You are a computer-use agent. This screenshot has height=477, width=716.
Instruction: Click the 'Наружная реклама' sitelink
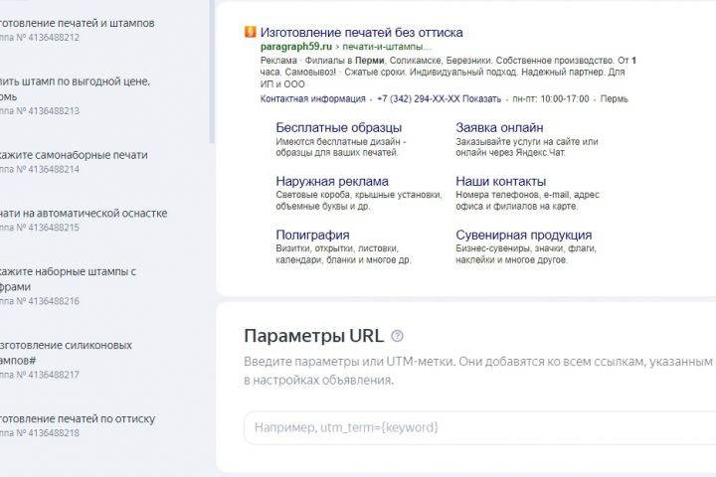pyautogui.click(x=332, y=182)
